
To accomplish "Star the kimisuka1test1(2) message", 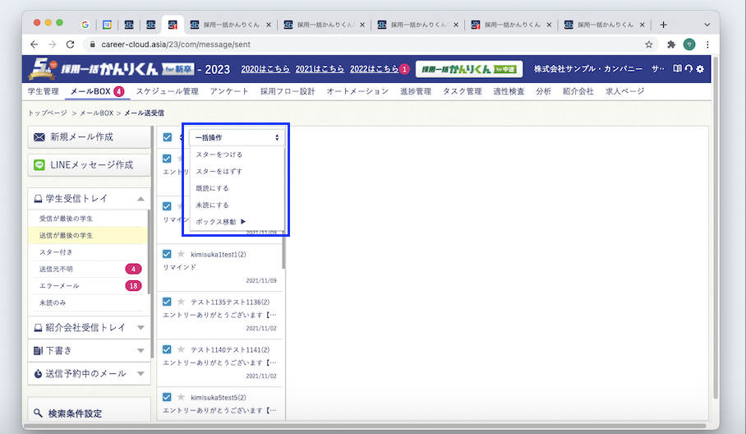I will tap(181, 254).
